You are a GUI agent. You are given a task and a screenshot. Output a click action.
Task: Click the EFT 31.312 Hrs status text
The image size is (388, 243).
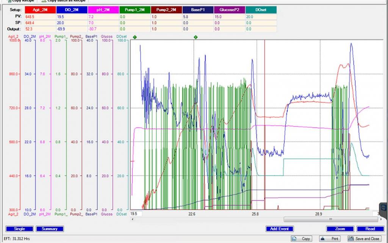click(17, 239)
